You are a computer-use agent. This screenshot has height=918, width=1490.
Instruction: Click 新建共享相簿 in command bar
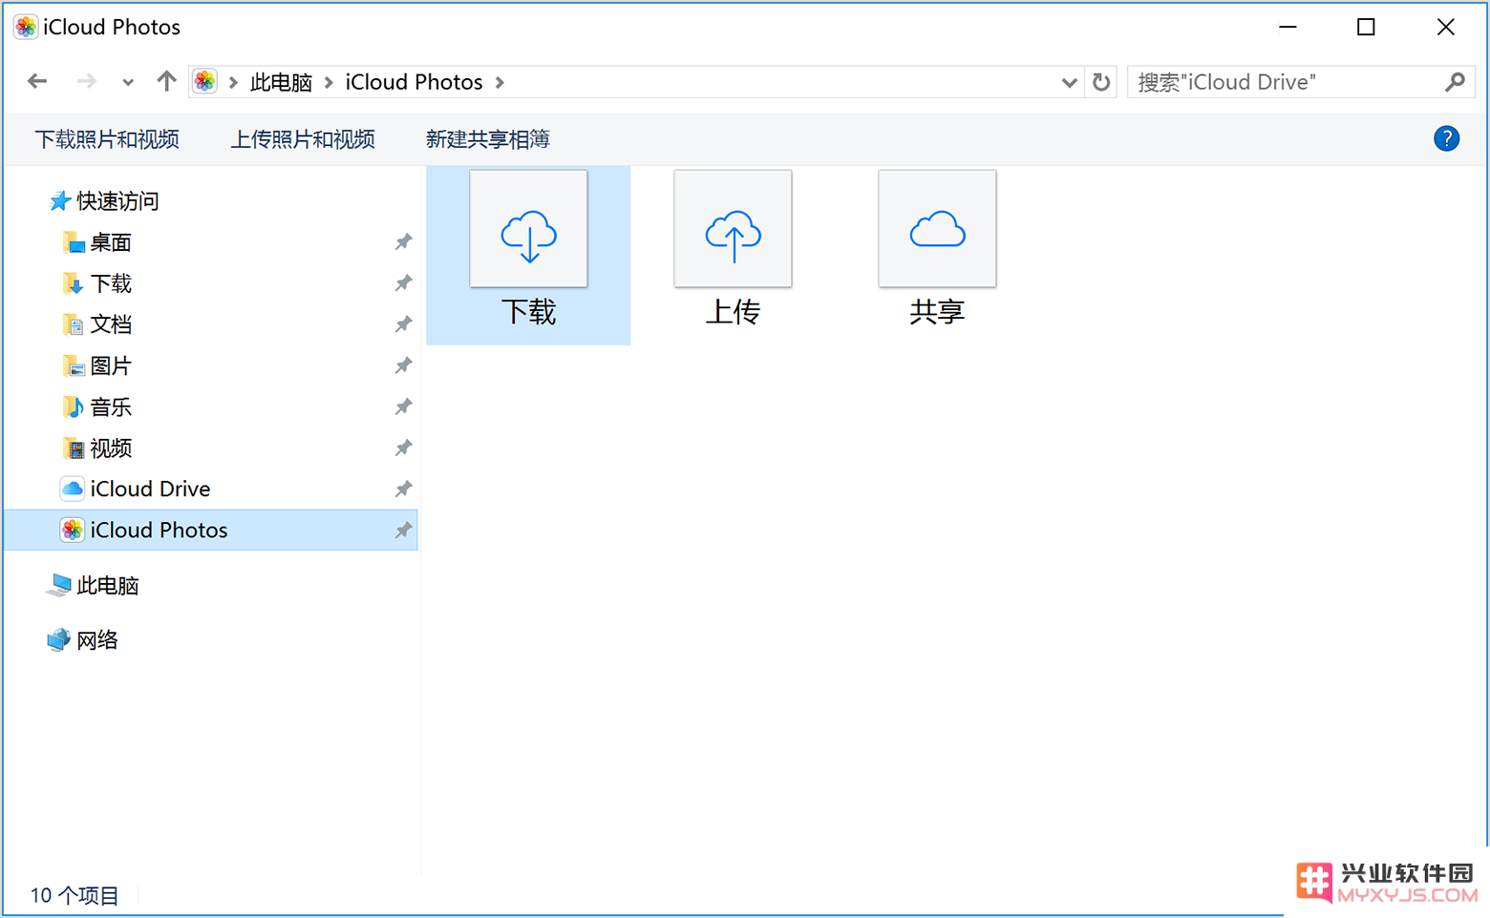(487, 139)
